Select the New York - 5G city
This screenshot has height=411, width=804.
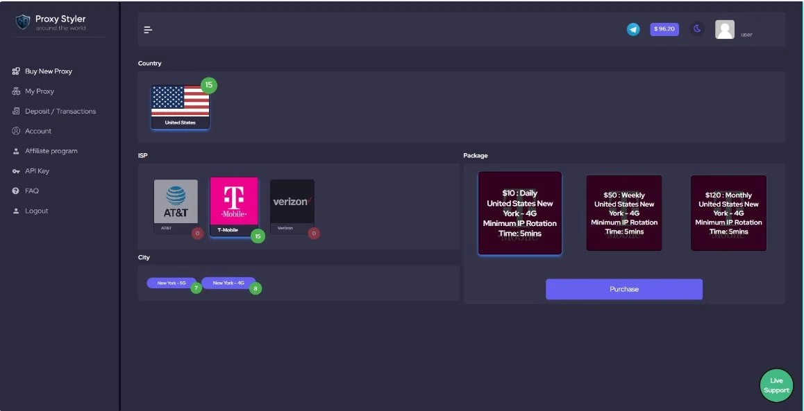(x=171, y=283)
